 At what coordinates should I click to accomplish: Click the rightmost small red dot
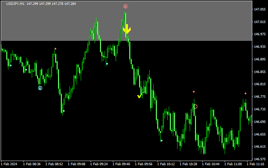245,93
